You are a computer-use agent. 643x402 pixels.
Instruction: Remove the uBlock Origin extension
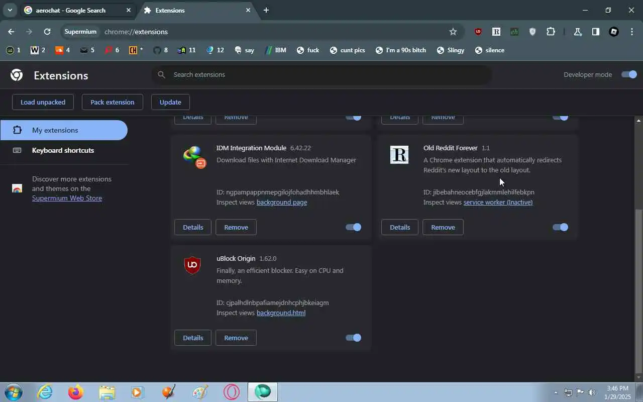(x=236, y=338)
